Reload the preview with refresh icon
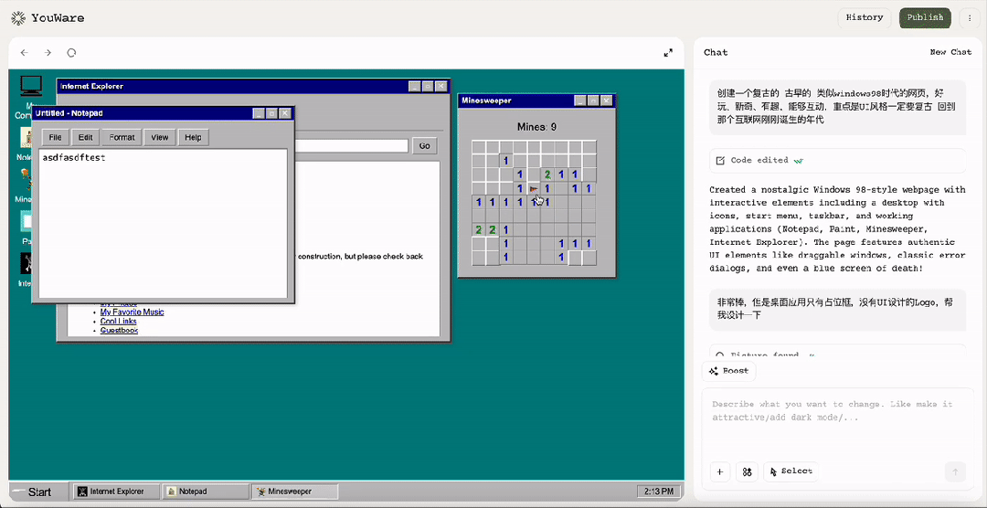Image resolution: width=987 pixels, height=508 pixels. coord(72,53)
